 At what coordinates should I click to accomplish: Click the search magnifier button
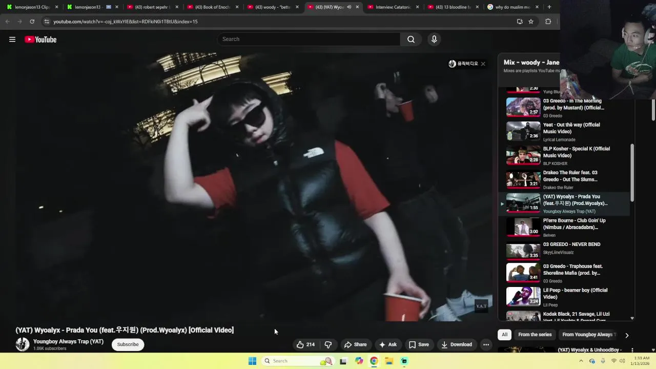coord(411,39)
